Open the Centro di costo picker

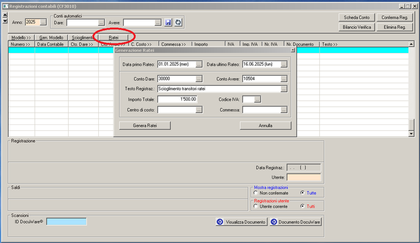click(199, 110)
